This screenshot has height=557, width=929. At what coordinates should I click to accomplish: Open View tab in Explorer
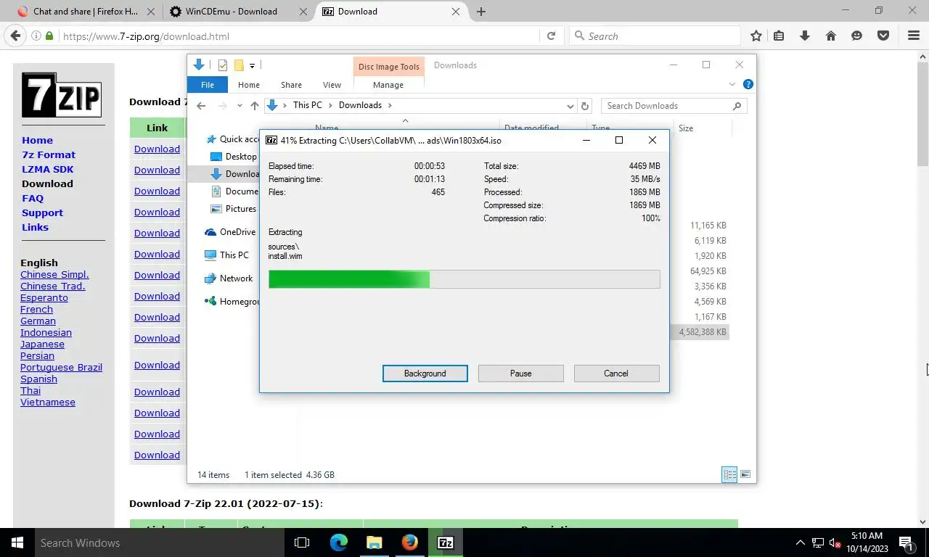pos(332,85)
